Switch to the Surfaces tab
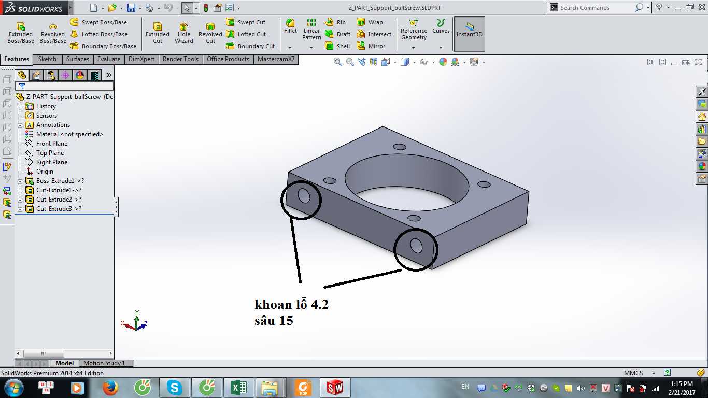 pos(78,59)
